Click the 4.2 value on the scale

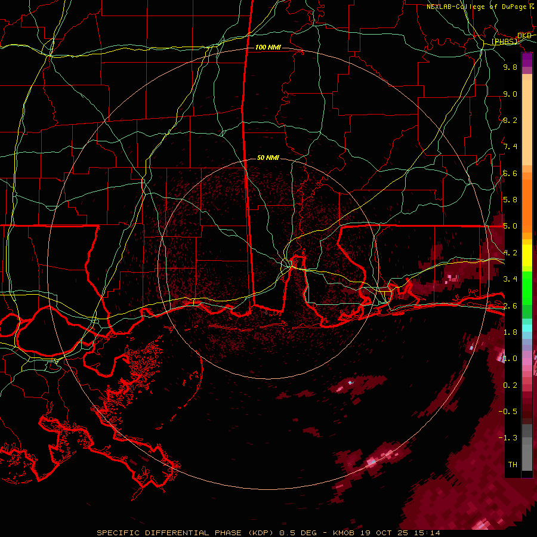click(510, 253)
